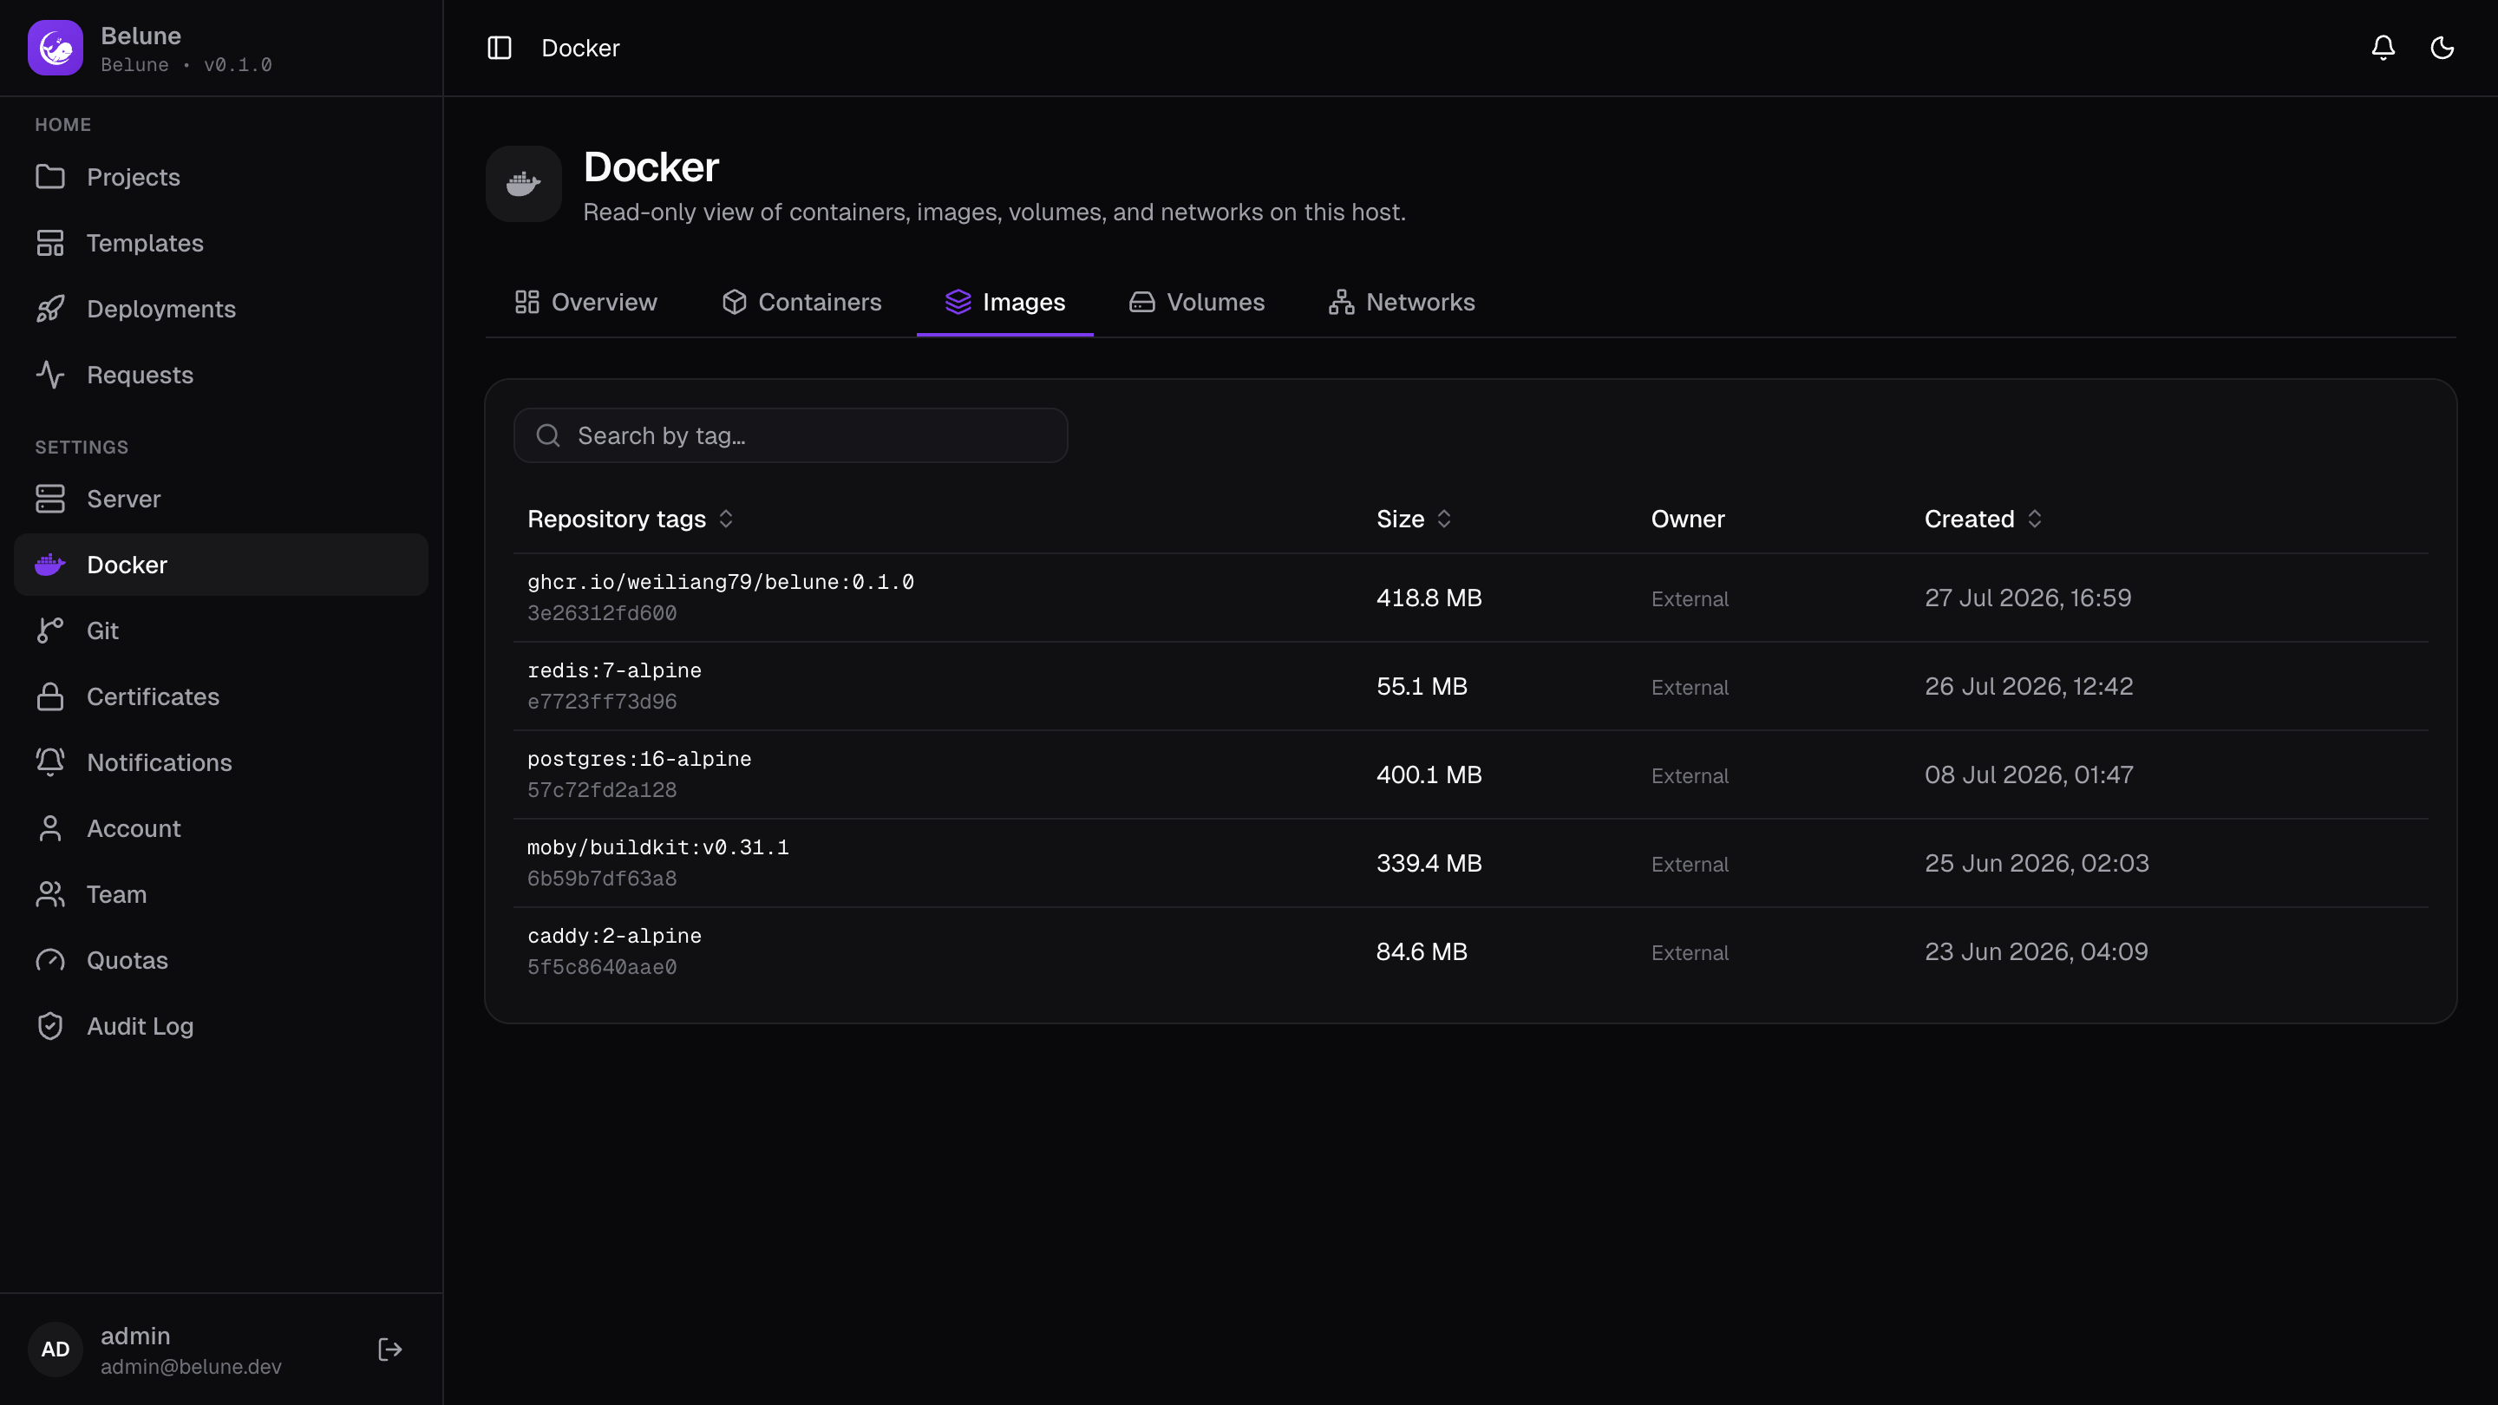Click the 339.4 MB size value
This screenshot has height=1405, width=2498.
tap(1429, 863)
